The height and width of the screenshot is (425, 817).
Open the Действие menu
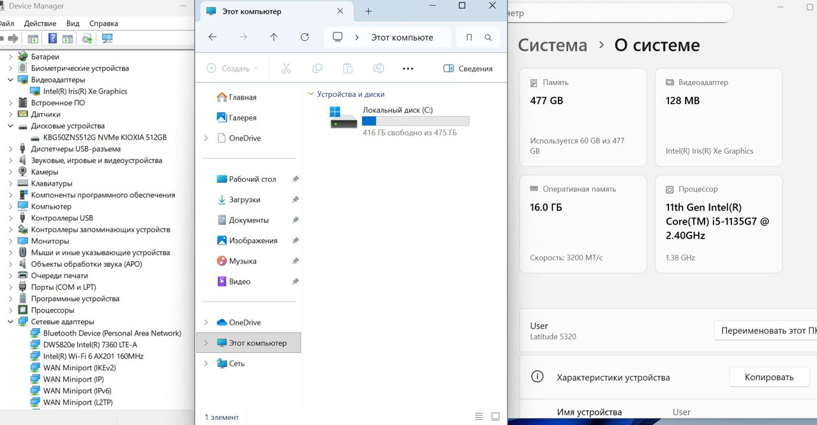[40, 24]
